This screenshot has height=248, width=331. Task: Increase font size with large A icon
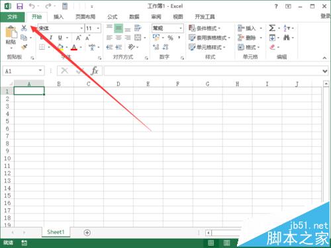(78, 38)
